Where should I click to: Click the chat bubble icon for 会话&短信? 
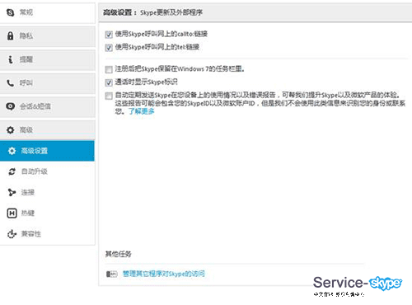pyautogui.click(x=11, y=106)
